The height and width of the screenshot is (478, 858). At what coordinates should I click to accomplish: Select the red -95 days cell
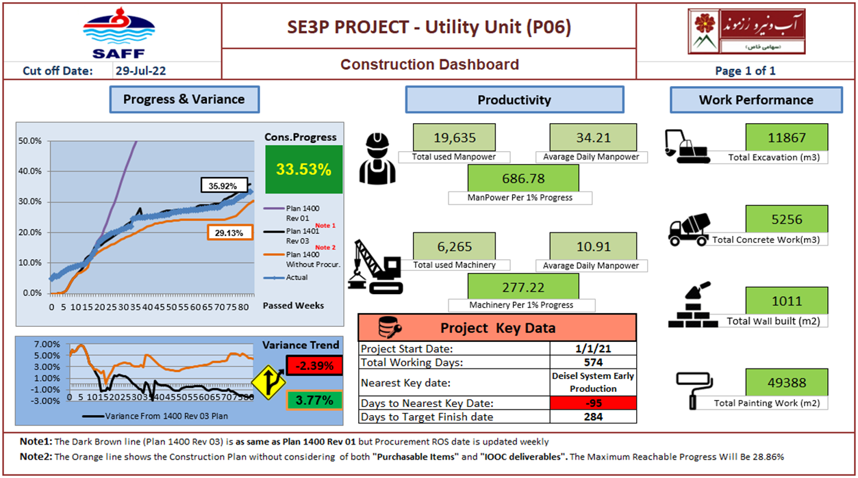point(593,402)
